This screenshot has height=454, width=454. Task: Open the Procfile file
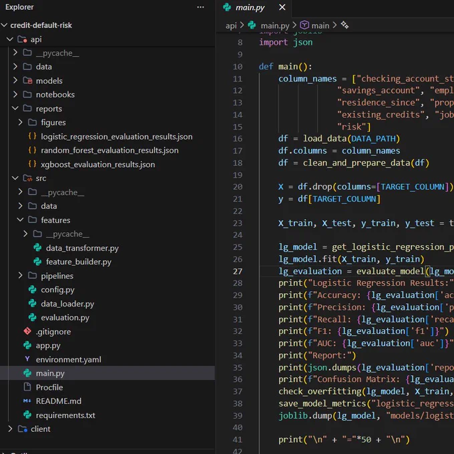pyautogui.click(x=49, y=387)
